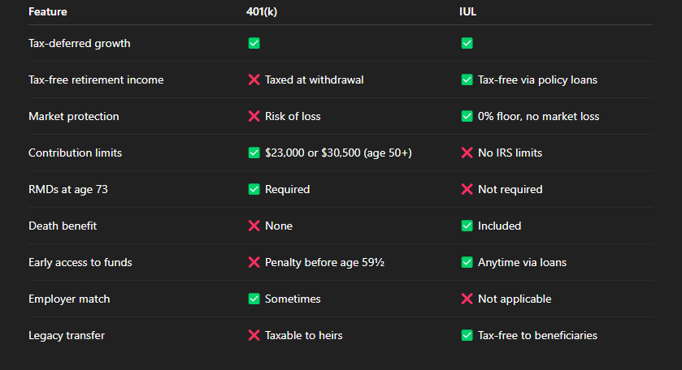Click the Taxed at withdrawal text

pos(314,80)
